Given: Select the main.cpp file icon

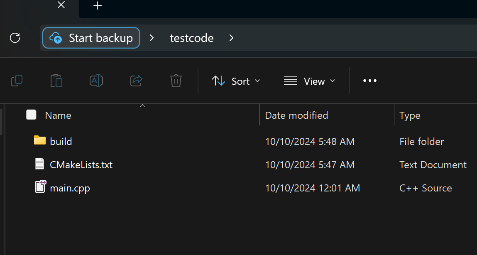Looking at the screenshot, I should point(40,186).
